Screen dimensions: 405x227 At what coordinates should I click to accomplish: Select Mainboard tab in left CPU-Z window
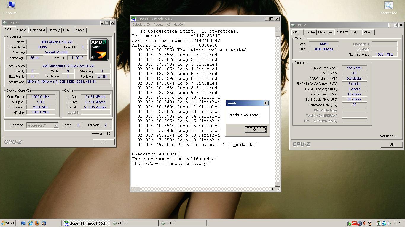(37, 30)
